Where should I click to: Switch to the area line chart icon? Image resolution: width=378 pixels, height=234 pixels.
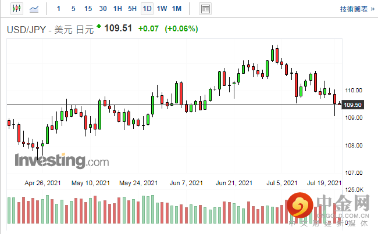pos(35,9)
